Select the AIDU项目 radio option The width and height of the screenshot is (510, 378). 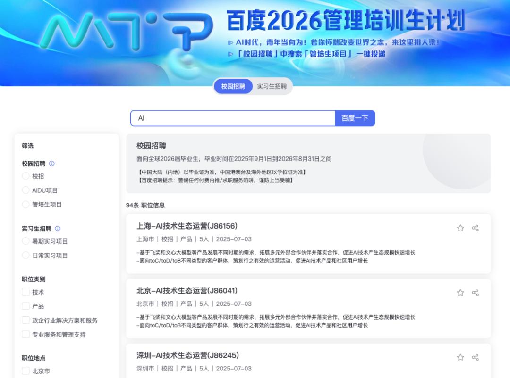[25, 190]
